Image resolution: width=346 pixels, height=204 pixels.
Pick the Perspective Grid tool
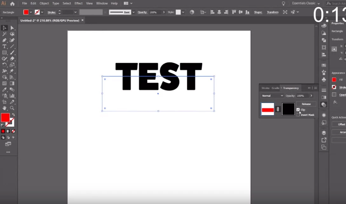click(x=12, y=77)
